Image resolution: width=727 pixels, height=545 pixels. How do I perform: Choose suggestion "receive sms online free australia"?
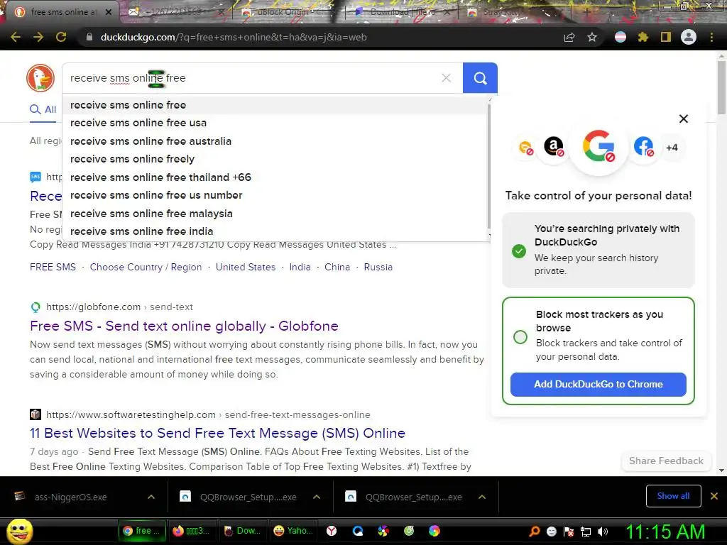275,141
